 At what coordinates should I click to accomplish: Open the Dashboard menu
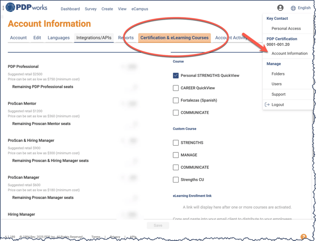[70, 9]
